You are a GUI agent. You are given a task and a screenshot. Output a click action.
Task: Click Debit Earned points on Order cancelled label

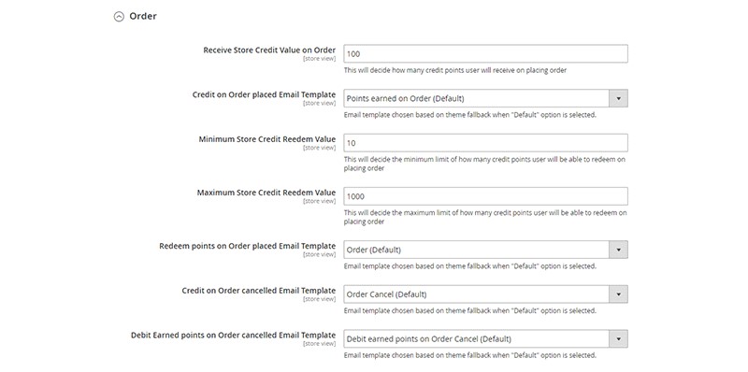(x=233, y=336)
